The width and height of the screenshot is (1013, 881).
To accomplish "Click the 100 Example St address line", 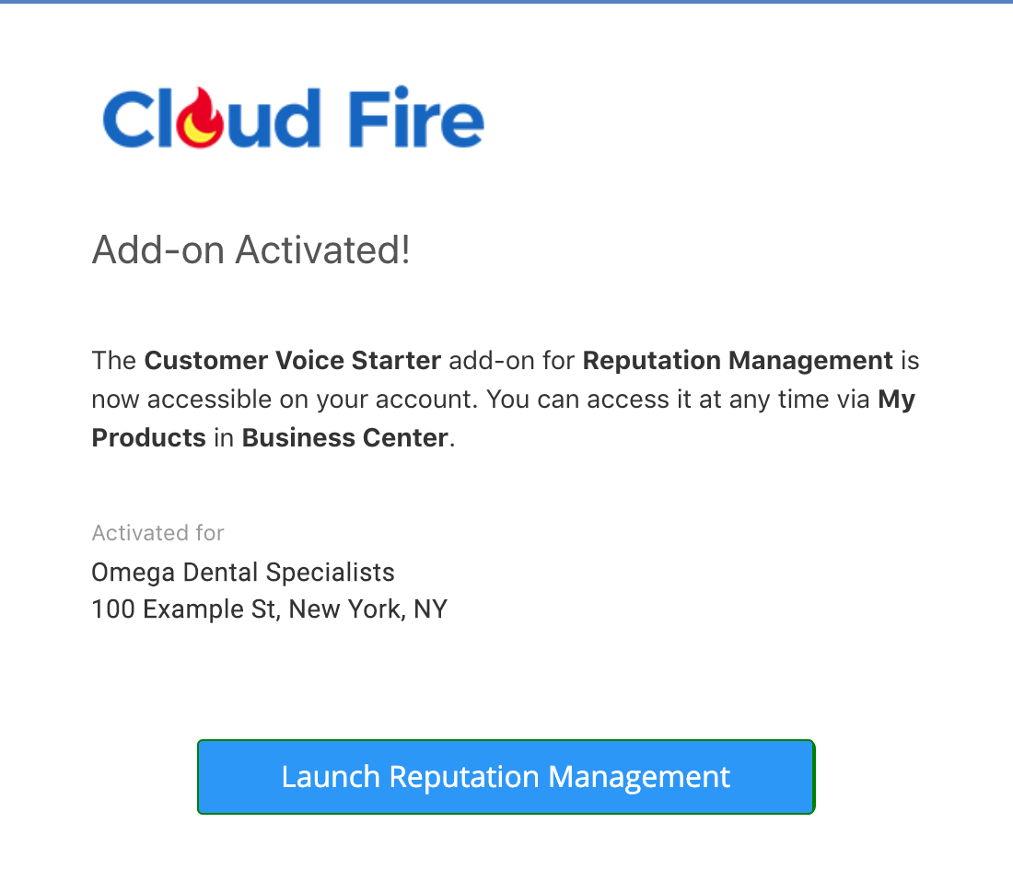I will point(270,609).
